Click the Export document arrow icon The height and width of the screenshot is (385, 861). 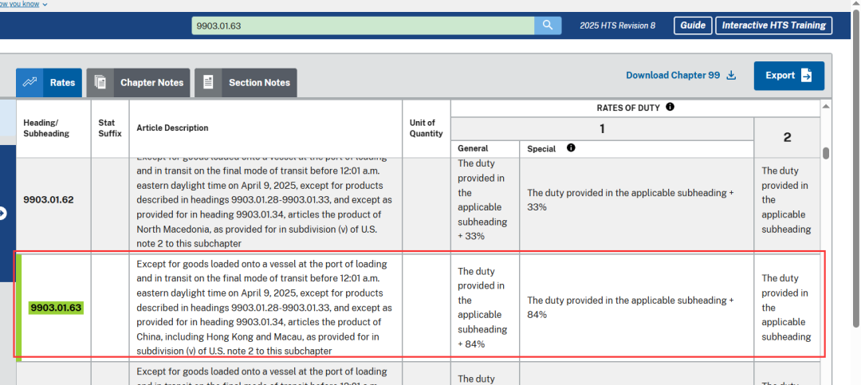pos(806,75)
